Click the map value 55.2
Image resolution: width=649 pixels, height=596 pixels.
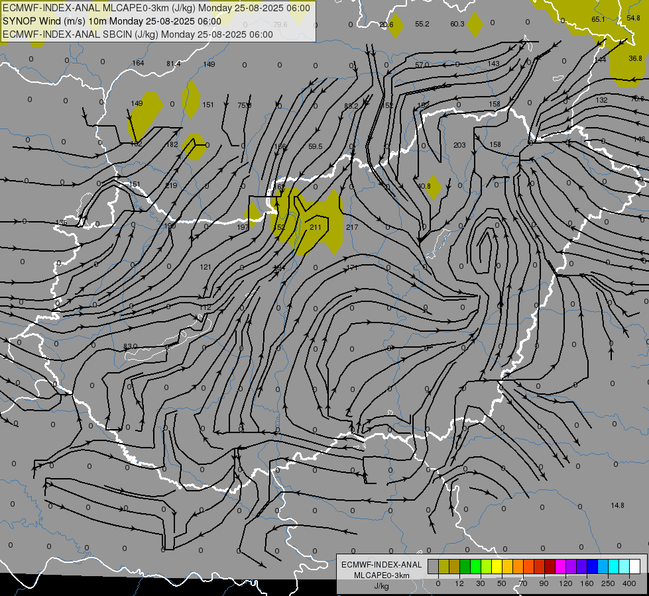point(422,25)
